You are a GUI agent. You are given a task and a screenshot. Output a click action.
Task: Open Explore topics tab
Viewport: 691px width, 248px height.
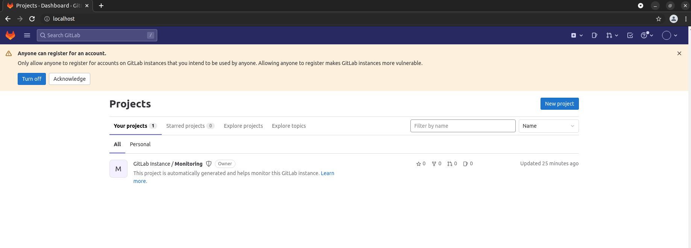[x=289, y=126]
